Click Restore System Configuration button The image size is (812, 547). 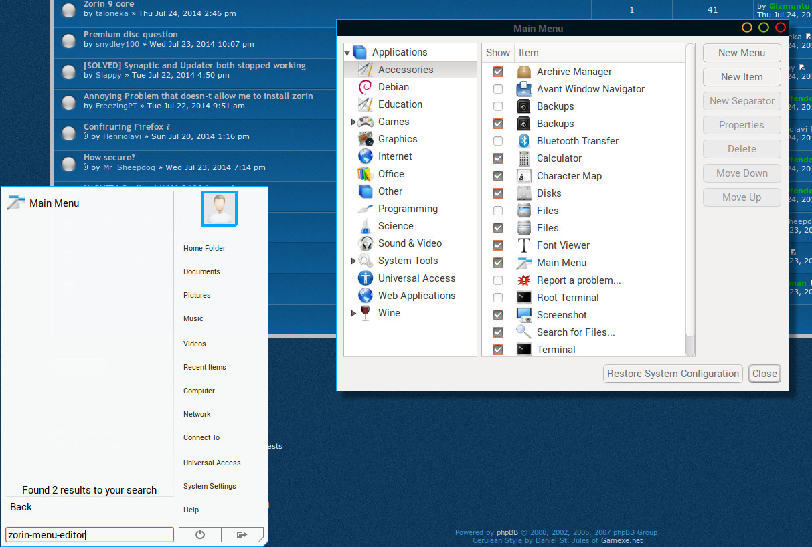pos(673,374)
